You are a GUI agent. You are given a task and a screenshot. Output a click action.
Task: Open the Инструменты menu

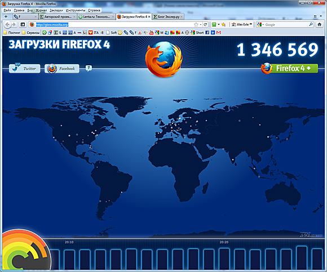tap(76, 10)
